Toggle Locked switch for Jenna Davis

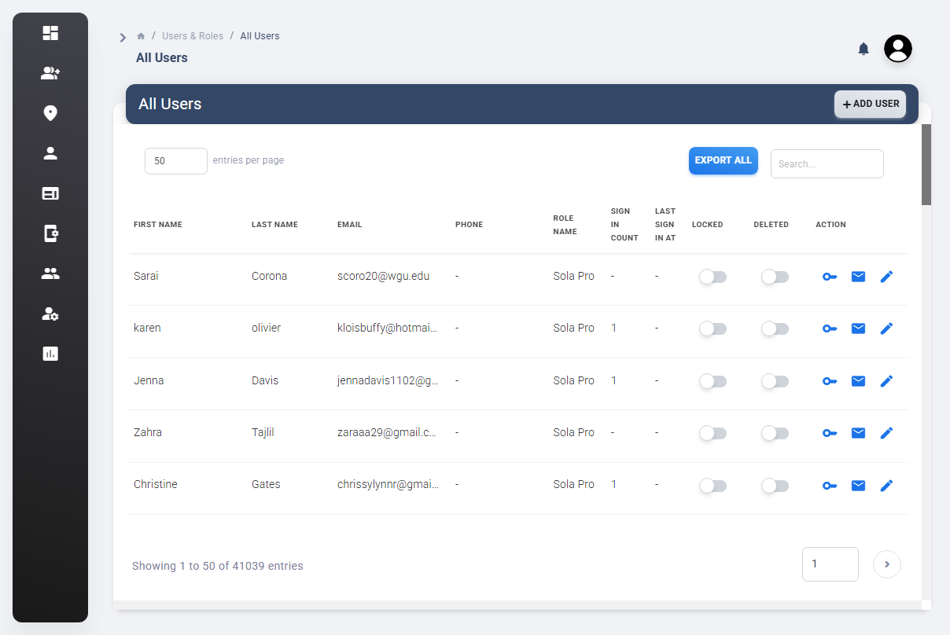(712, 381)
